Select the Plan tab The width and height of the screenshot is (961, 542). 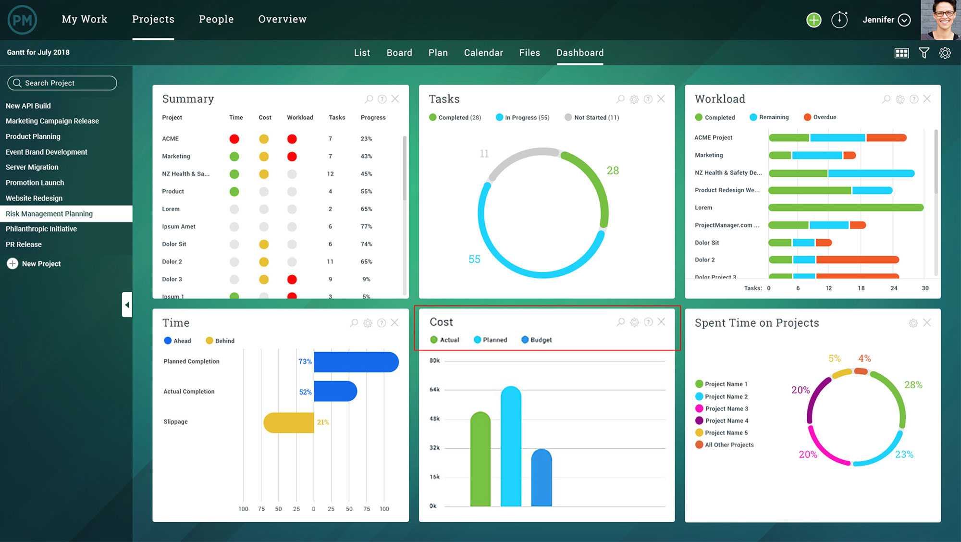[x=438, y=52]
